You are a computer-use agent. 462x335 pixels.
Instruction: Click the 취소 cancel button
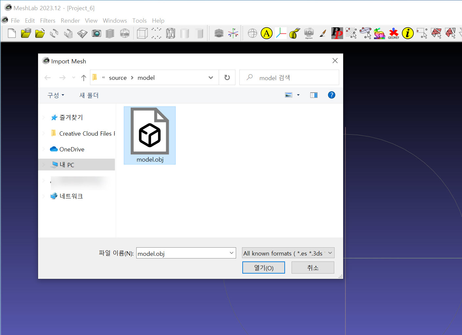(313, 268)
